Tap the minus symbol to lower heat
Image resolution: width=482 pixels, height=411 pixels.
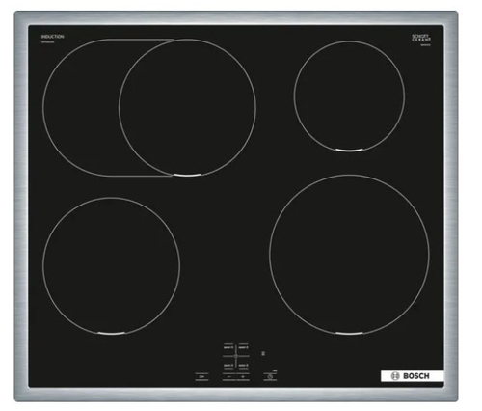point(229,376)
